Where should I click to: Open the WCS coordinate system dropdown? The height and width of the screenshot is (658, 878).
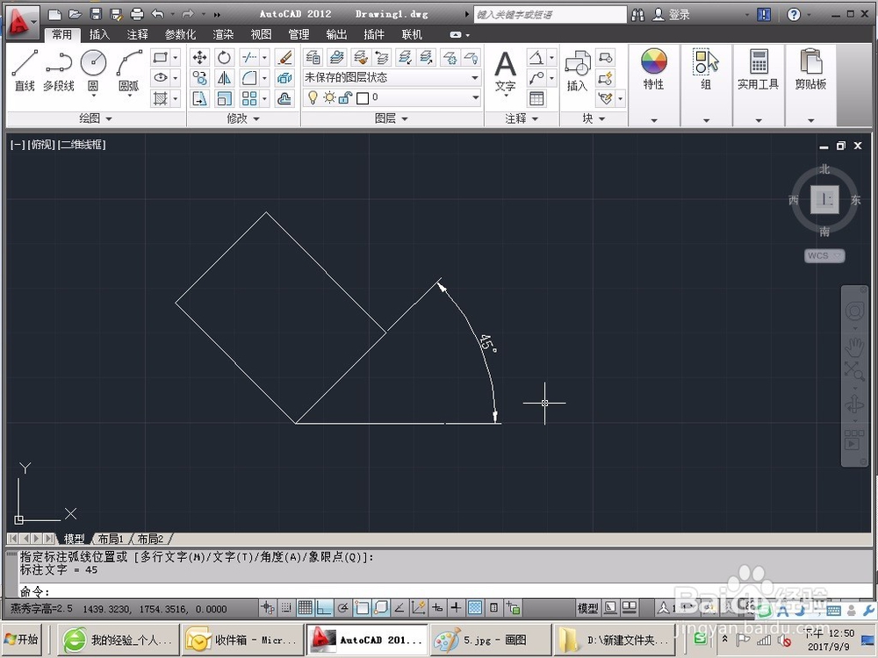coord(824,255)
